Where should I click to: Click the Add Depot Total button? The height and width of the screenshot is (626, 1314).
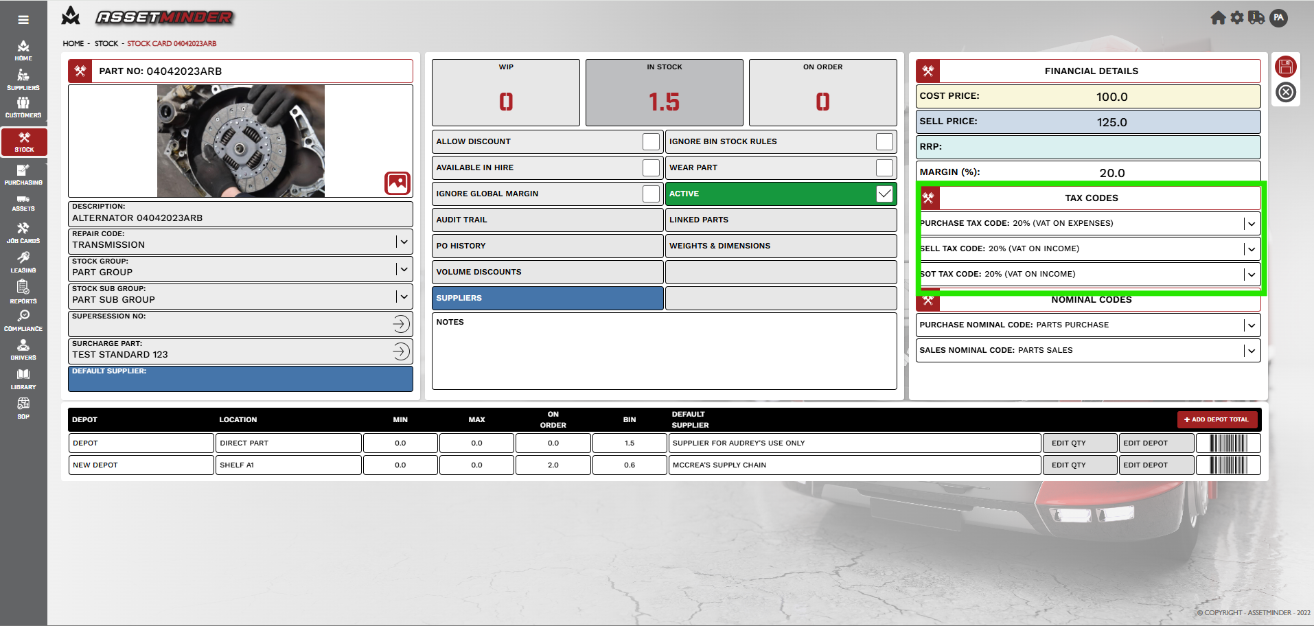pyautogui.click(x=1217, y=419)
